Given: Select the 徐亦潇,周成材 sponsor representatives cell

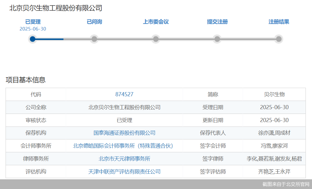Looking at the screenshot, I should point(274,133).
